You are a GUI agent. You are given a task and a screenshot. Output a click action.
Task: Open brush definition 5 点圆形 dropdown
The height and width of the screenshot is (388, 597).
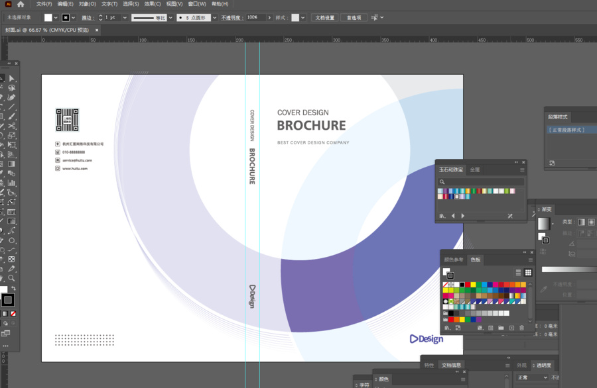pos(214,17)
